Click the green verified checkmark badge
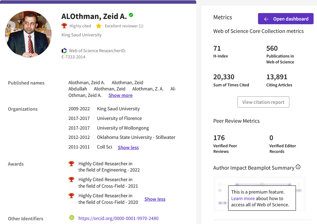 click(x=131, y=15)
